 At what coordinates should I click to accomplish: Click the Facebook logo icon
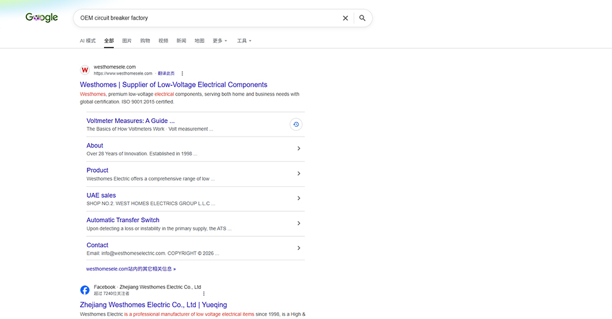84,290
